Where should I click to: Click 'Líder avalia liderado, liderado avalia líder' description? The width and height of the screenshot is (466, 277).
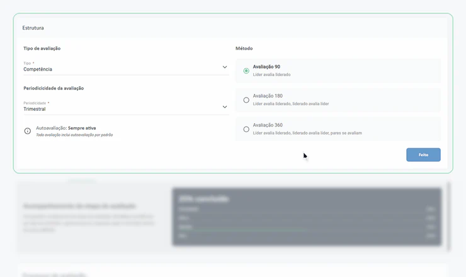291,104
